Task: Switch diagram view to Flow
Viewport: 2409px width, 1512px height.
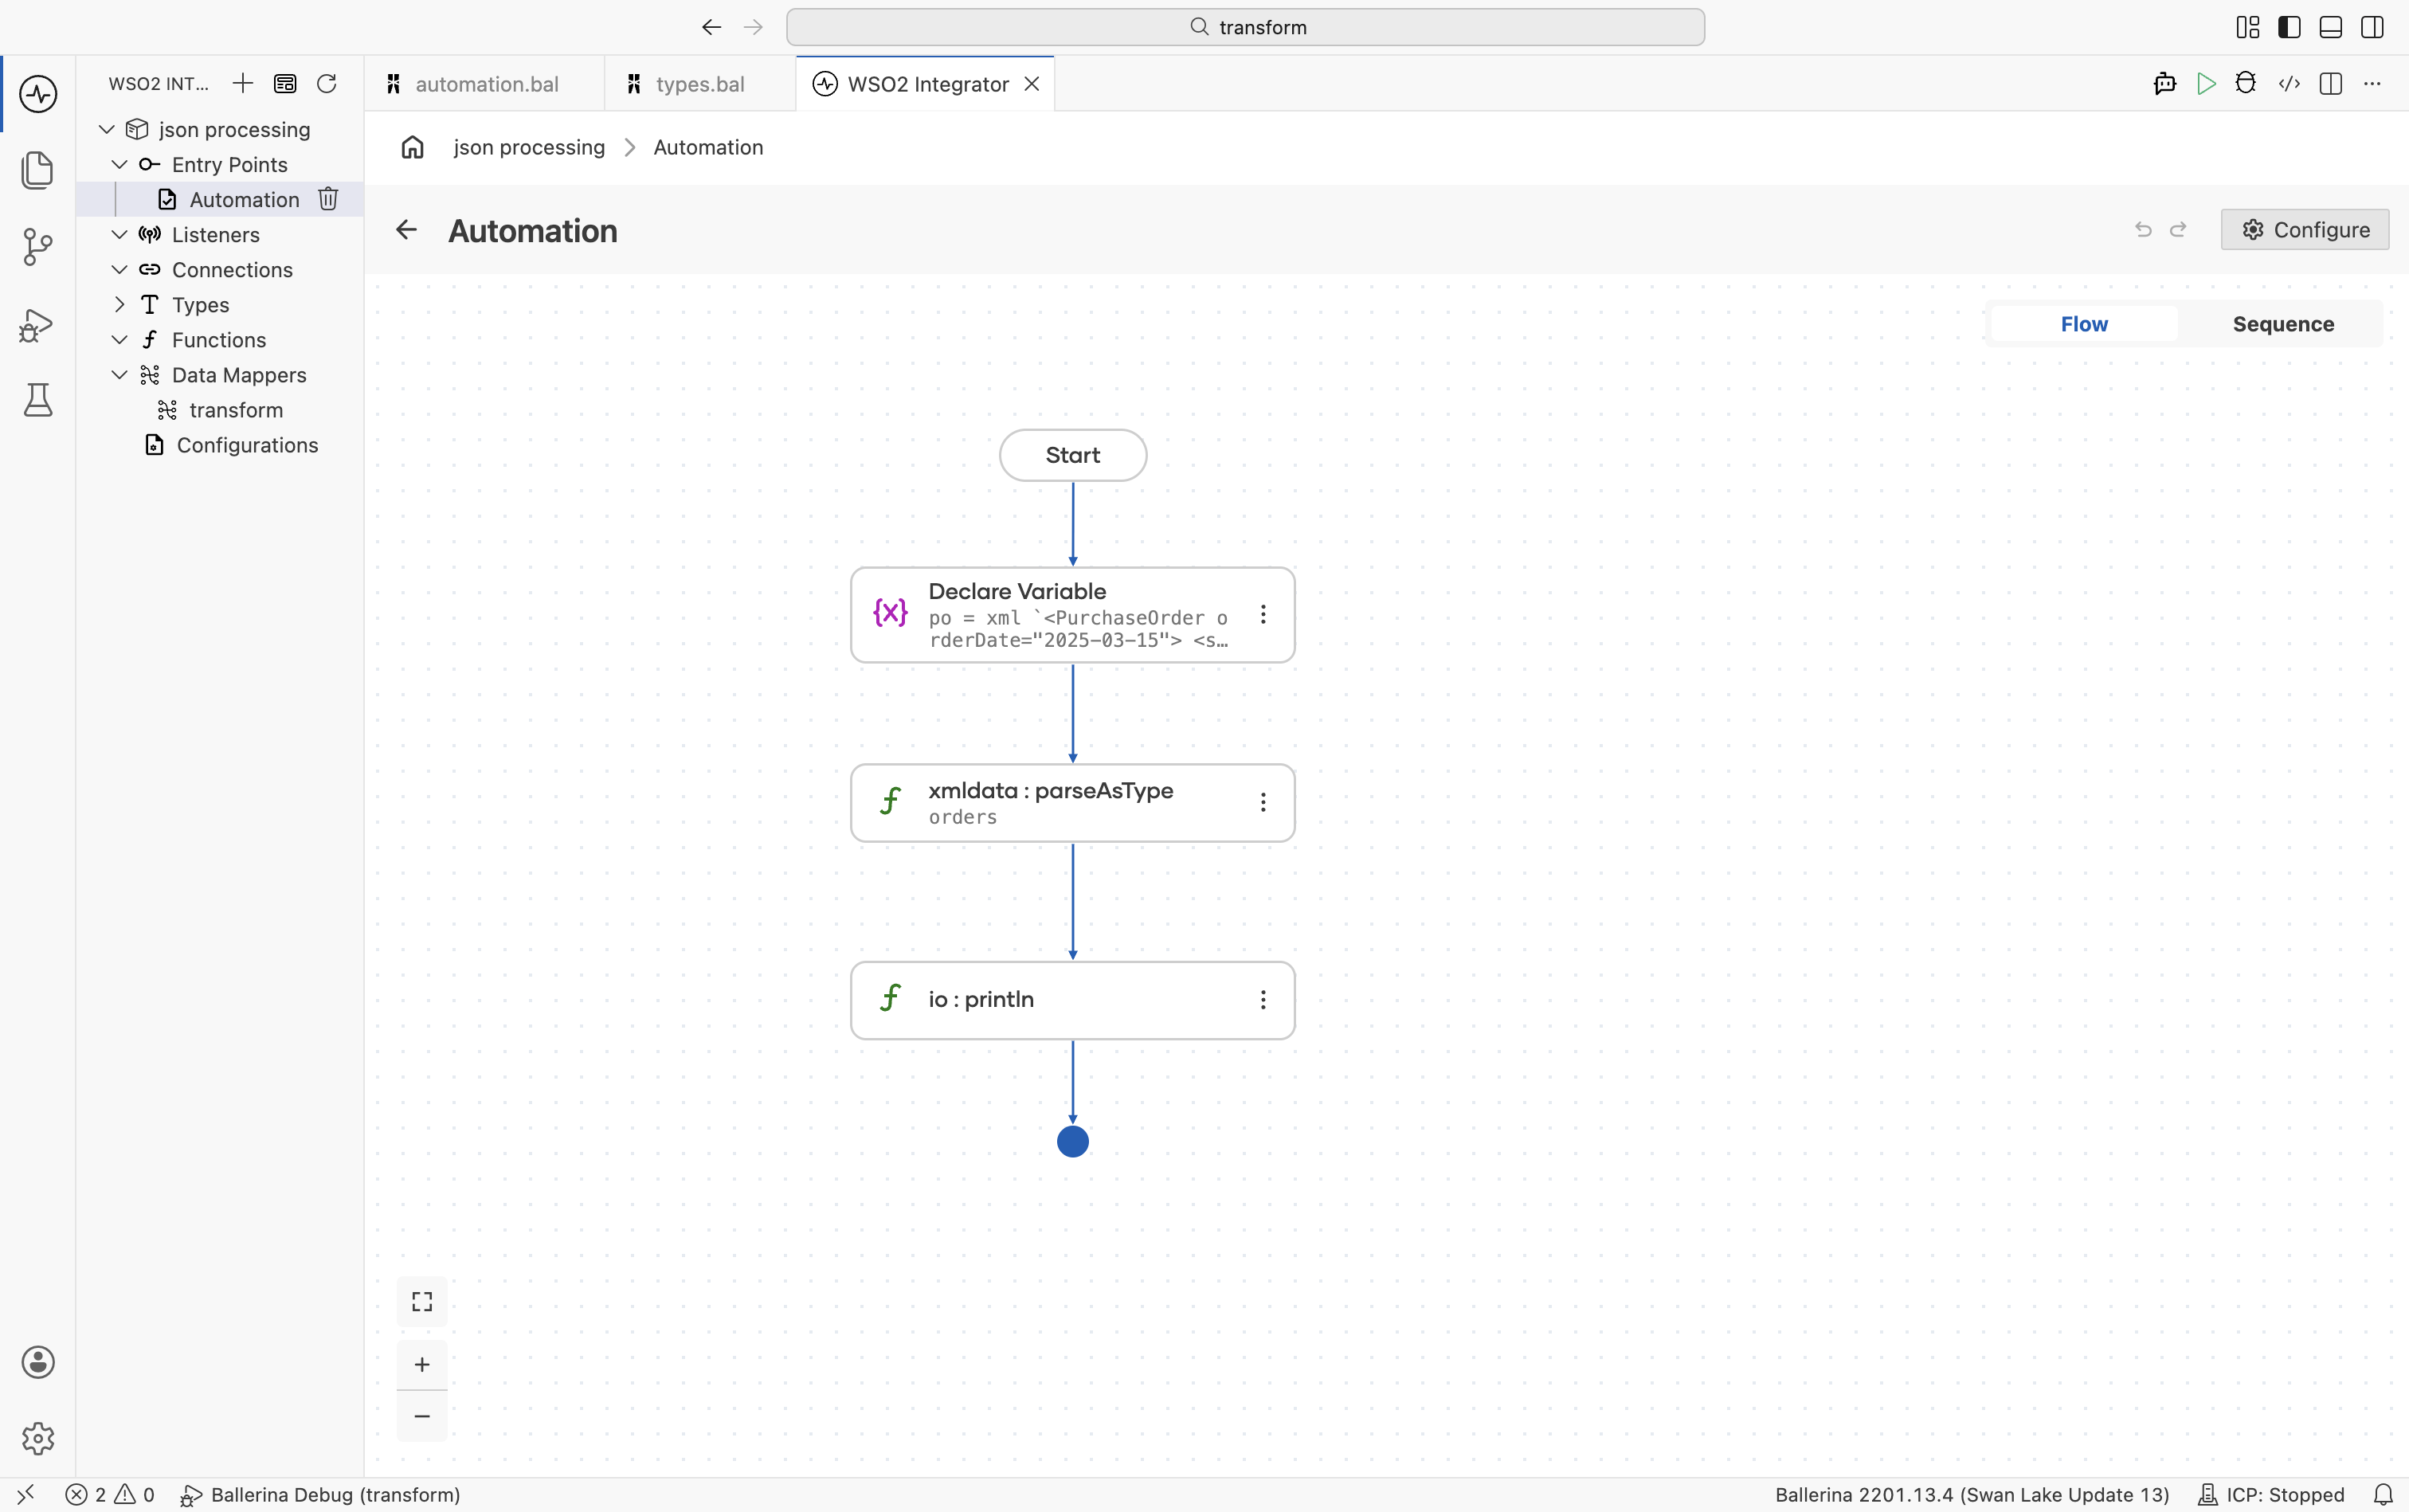Action: pyautogui.click(x=2084, y=324)
